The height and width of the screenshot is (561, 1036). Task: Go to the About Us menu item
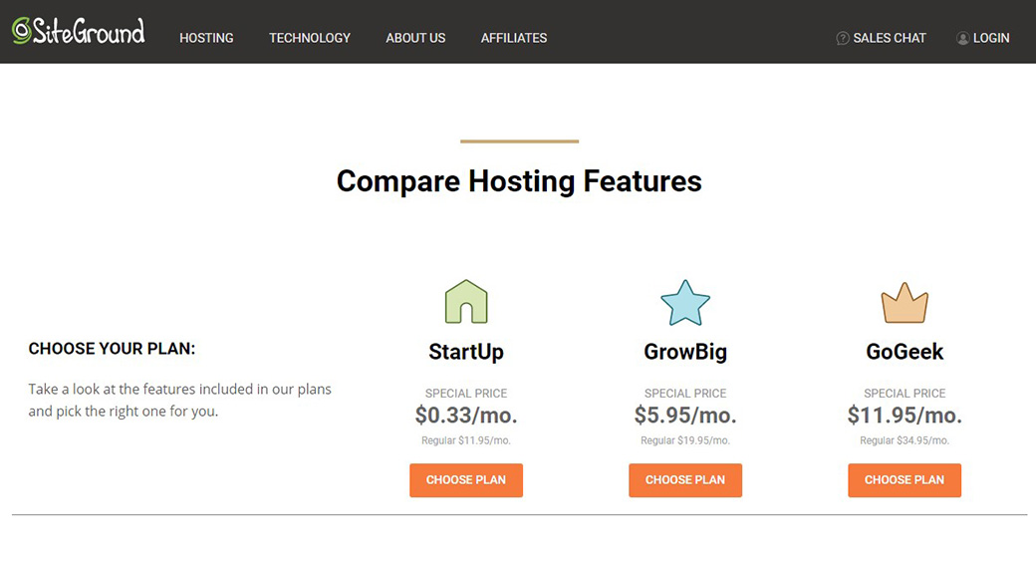(415, 38)
